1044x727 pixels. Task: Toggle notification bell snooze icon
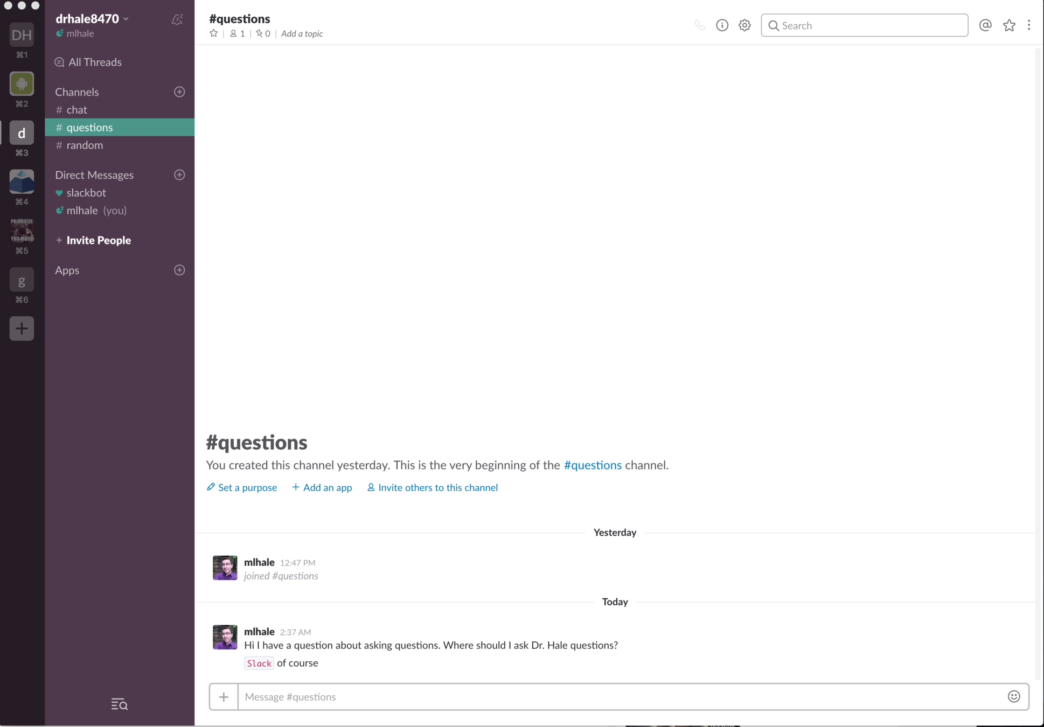click(177, 20)
